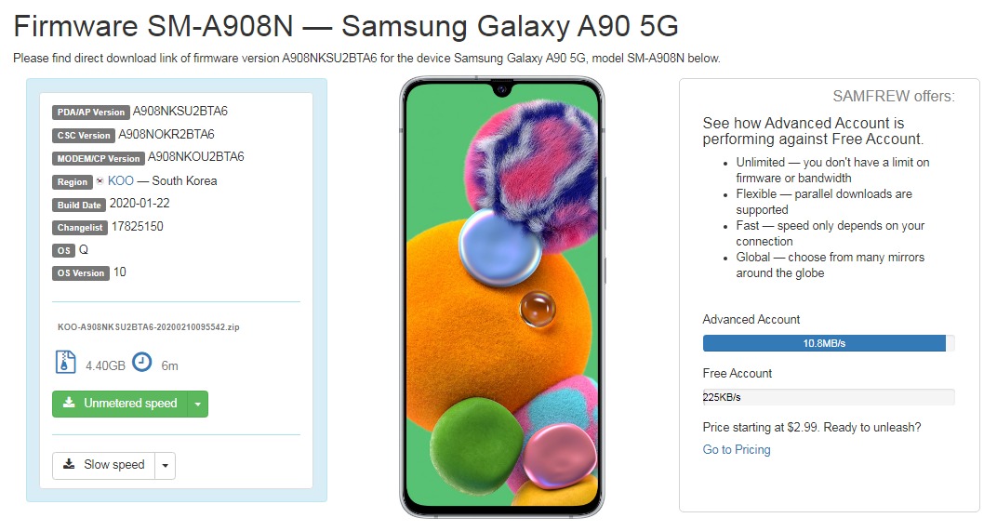The image size is (997, 531).
Task: Click the clock download time icon
Action: [x=141, y=362]
